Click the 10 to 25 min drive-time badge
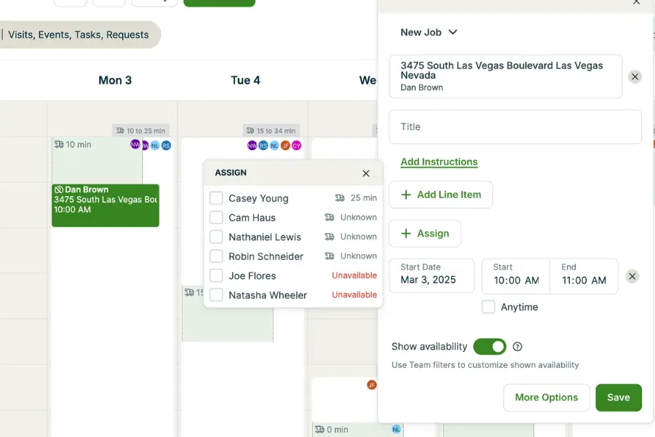Screen dimensions: 655x437 pos(140,130)
